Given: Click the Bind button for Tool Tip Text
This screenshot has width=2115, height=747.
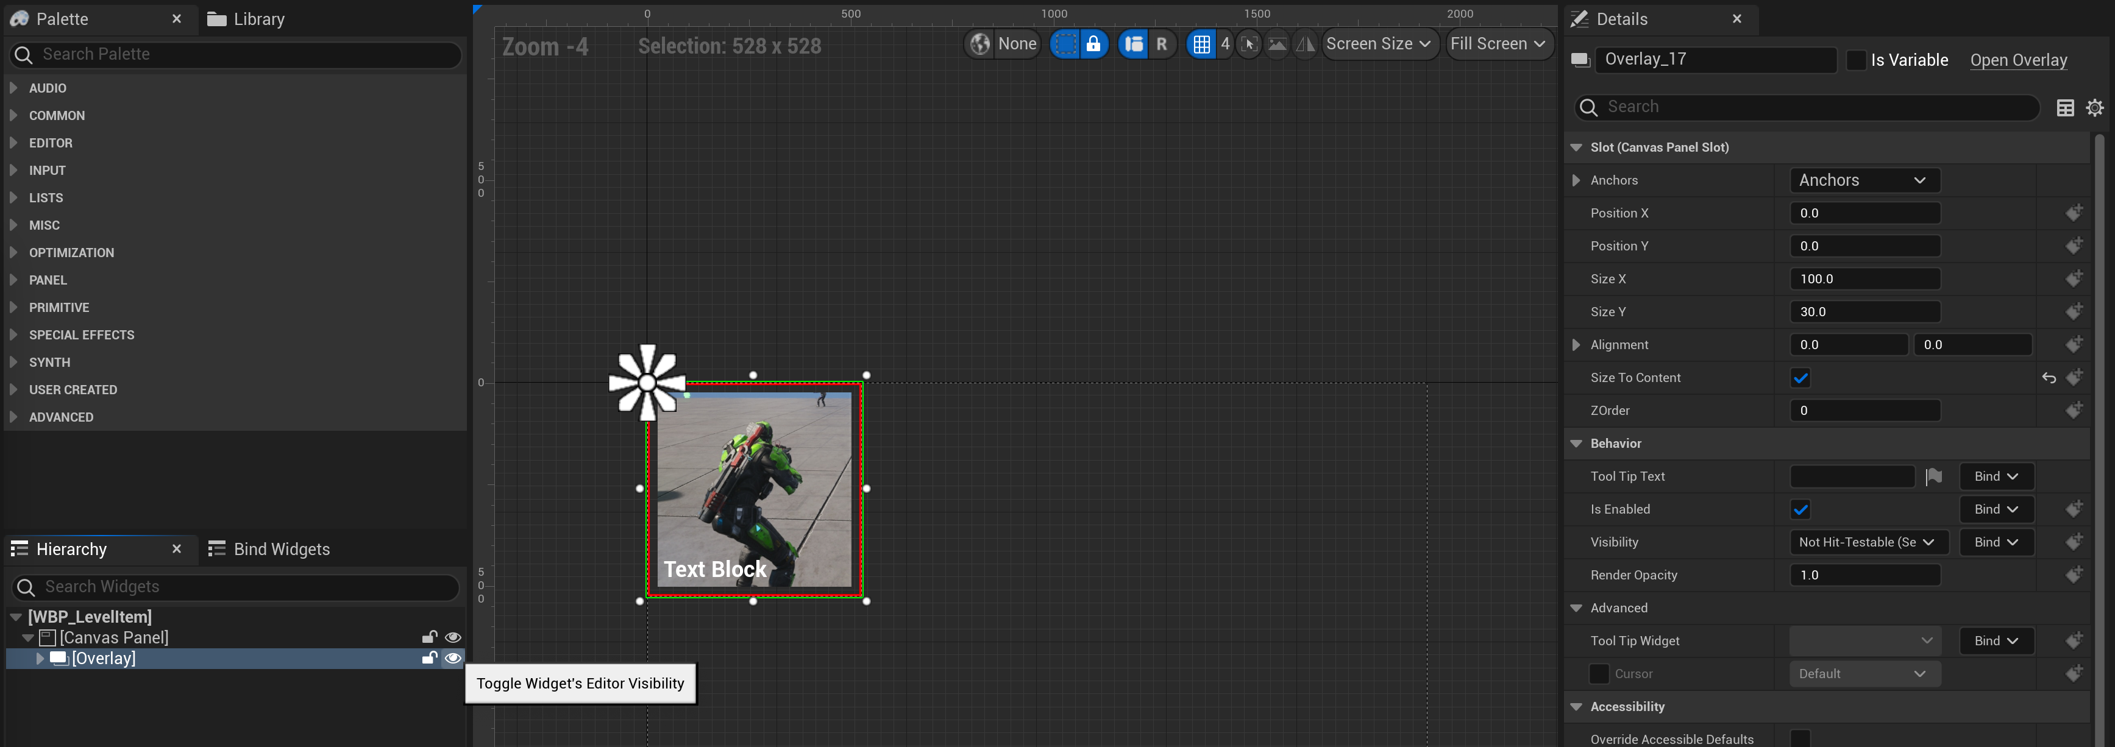Looking at the screenshot, I should tap(1996, 476).
